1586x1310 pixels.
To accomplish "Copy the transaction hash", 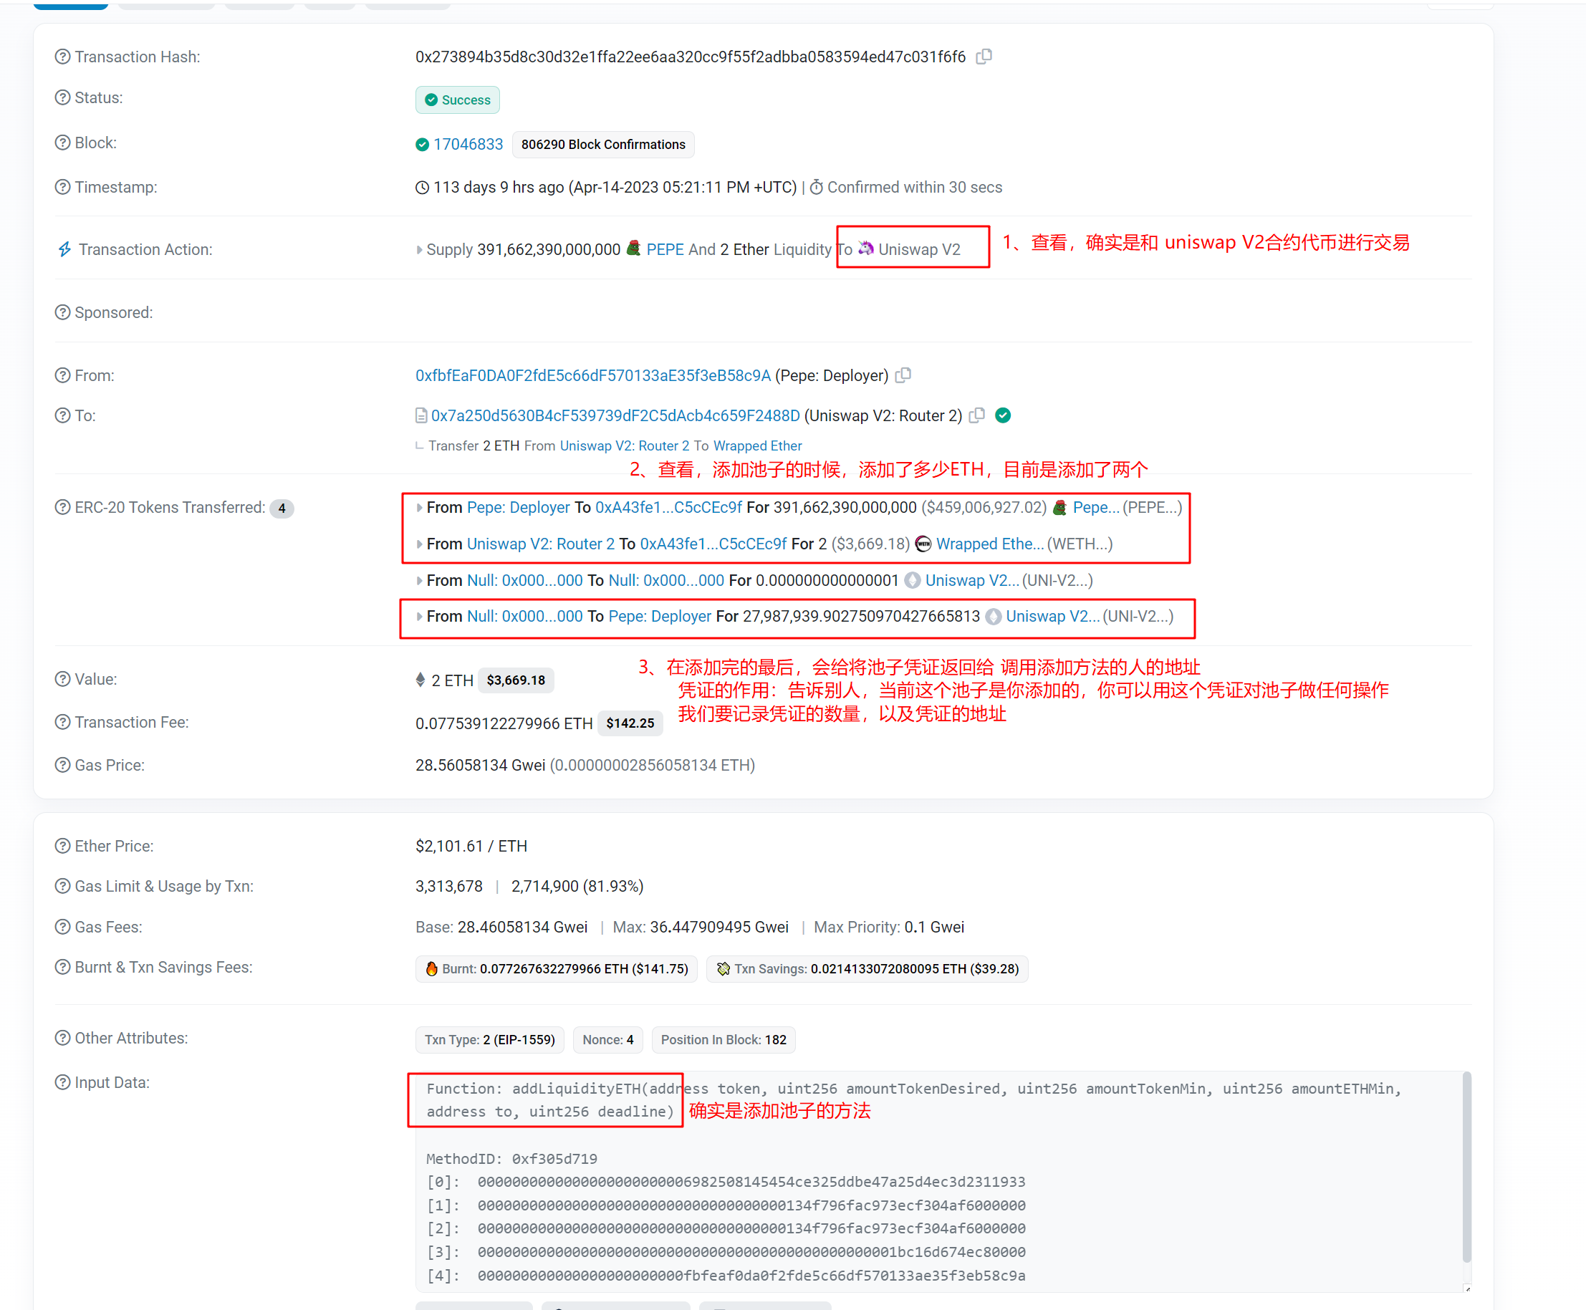I will click(984, 57).
